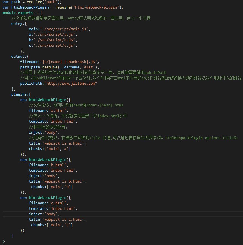Place cursor on module.exports line
Screen dimensions: 243x245
(x=22, y=13)
